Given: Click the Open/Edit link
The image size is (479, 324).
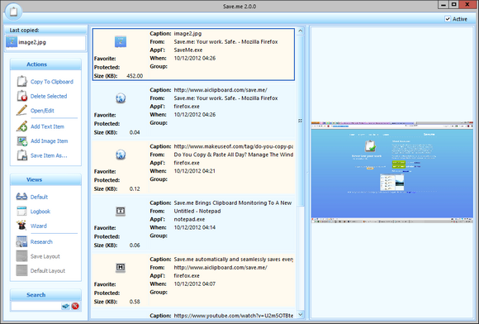Looking at the screenshot, I should tap(42, 111).
